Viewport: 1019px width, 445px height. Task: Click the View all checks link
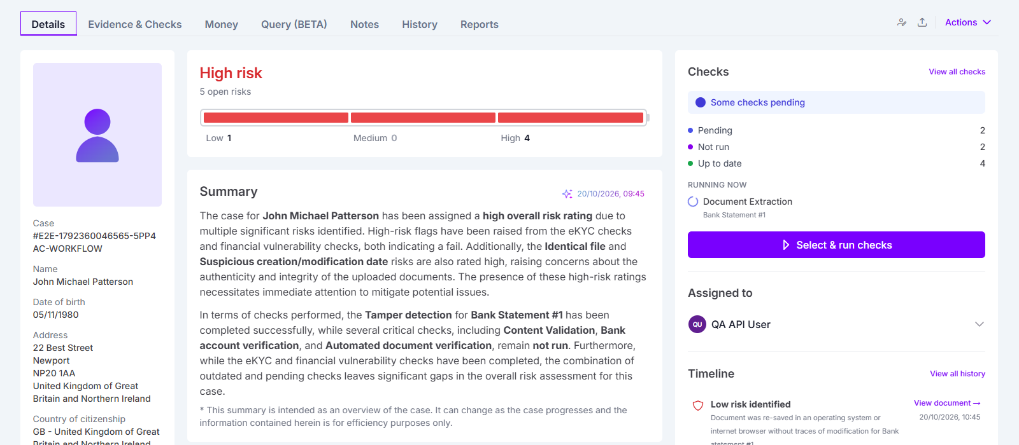point(957,72)
